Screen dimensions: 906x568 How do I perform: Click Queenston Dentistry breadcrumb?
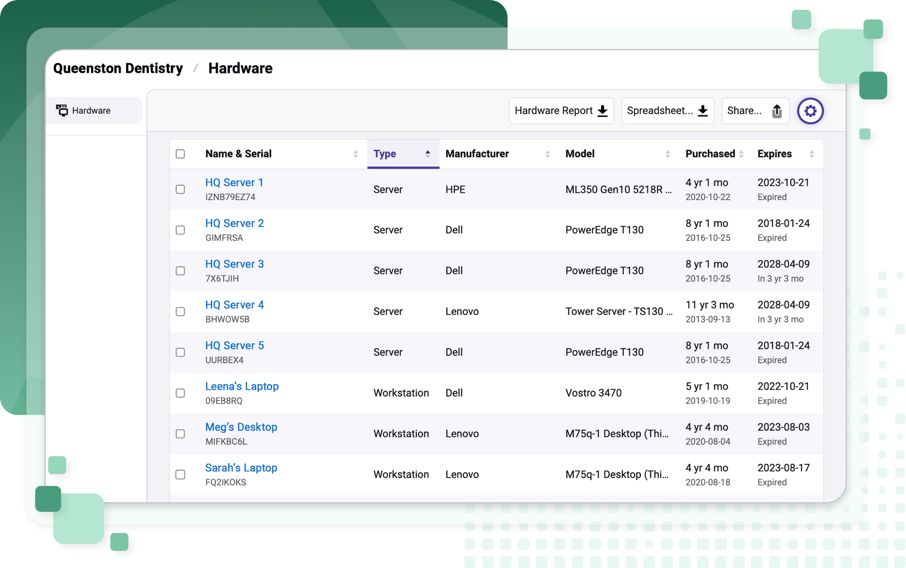118,68
